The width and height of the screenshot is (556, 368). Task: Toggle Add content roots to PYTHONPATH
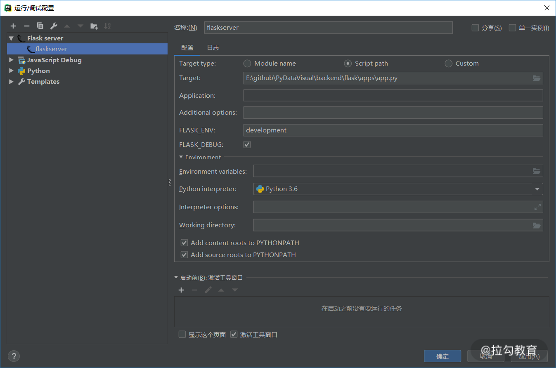(185, 243)
